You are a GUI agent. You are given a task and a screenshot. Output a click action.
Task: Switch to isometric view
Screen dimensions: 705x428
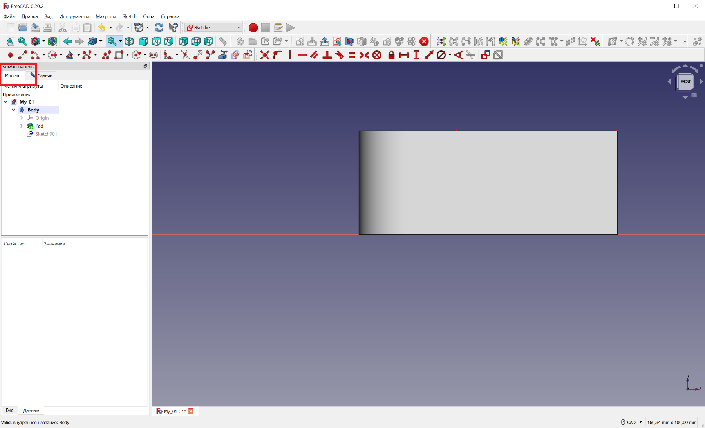click(129, 41)
